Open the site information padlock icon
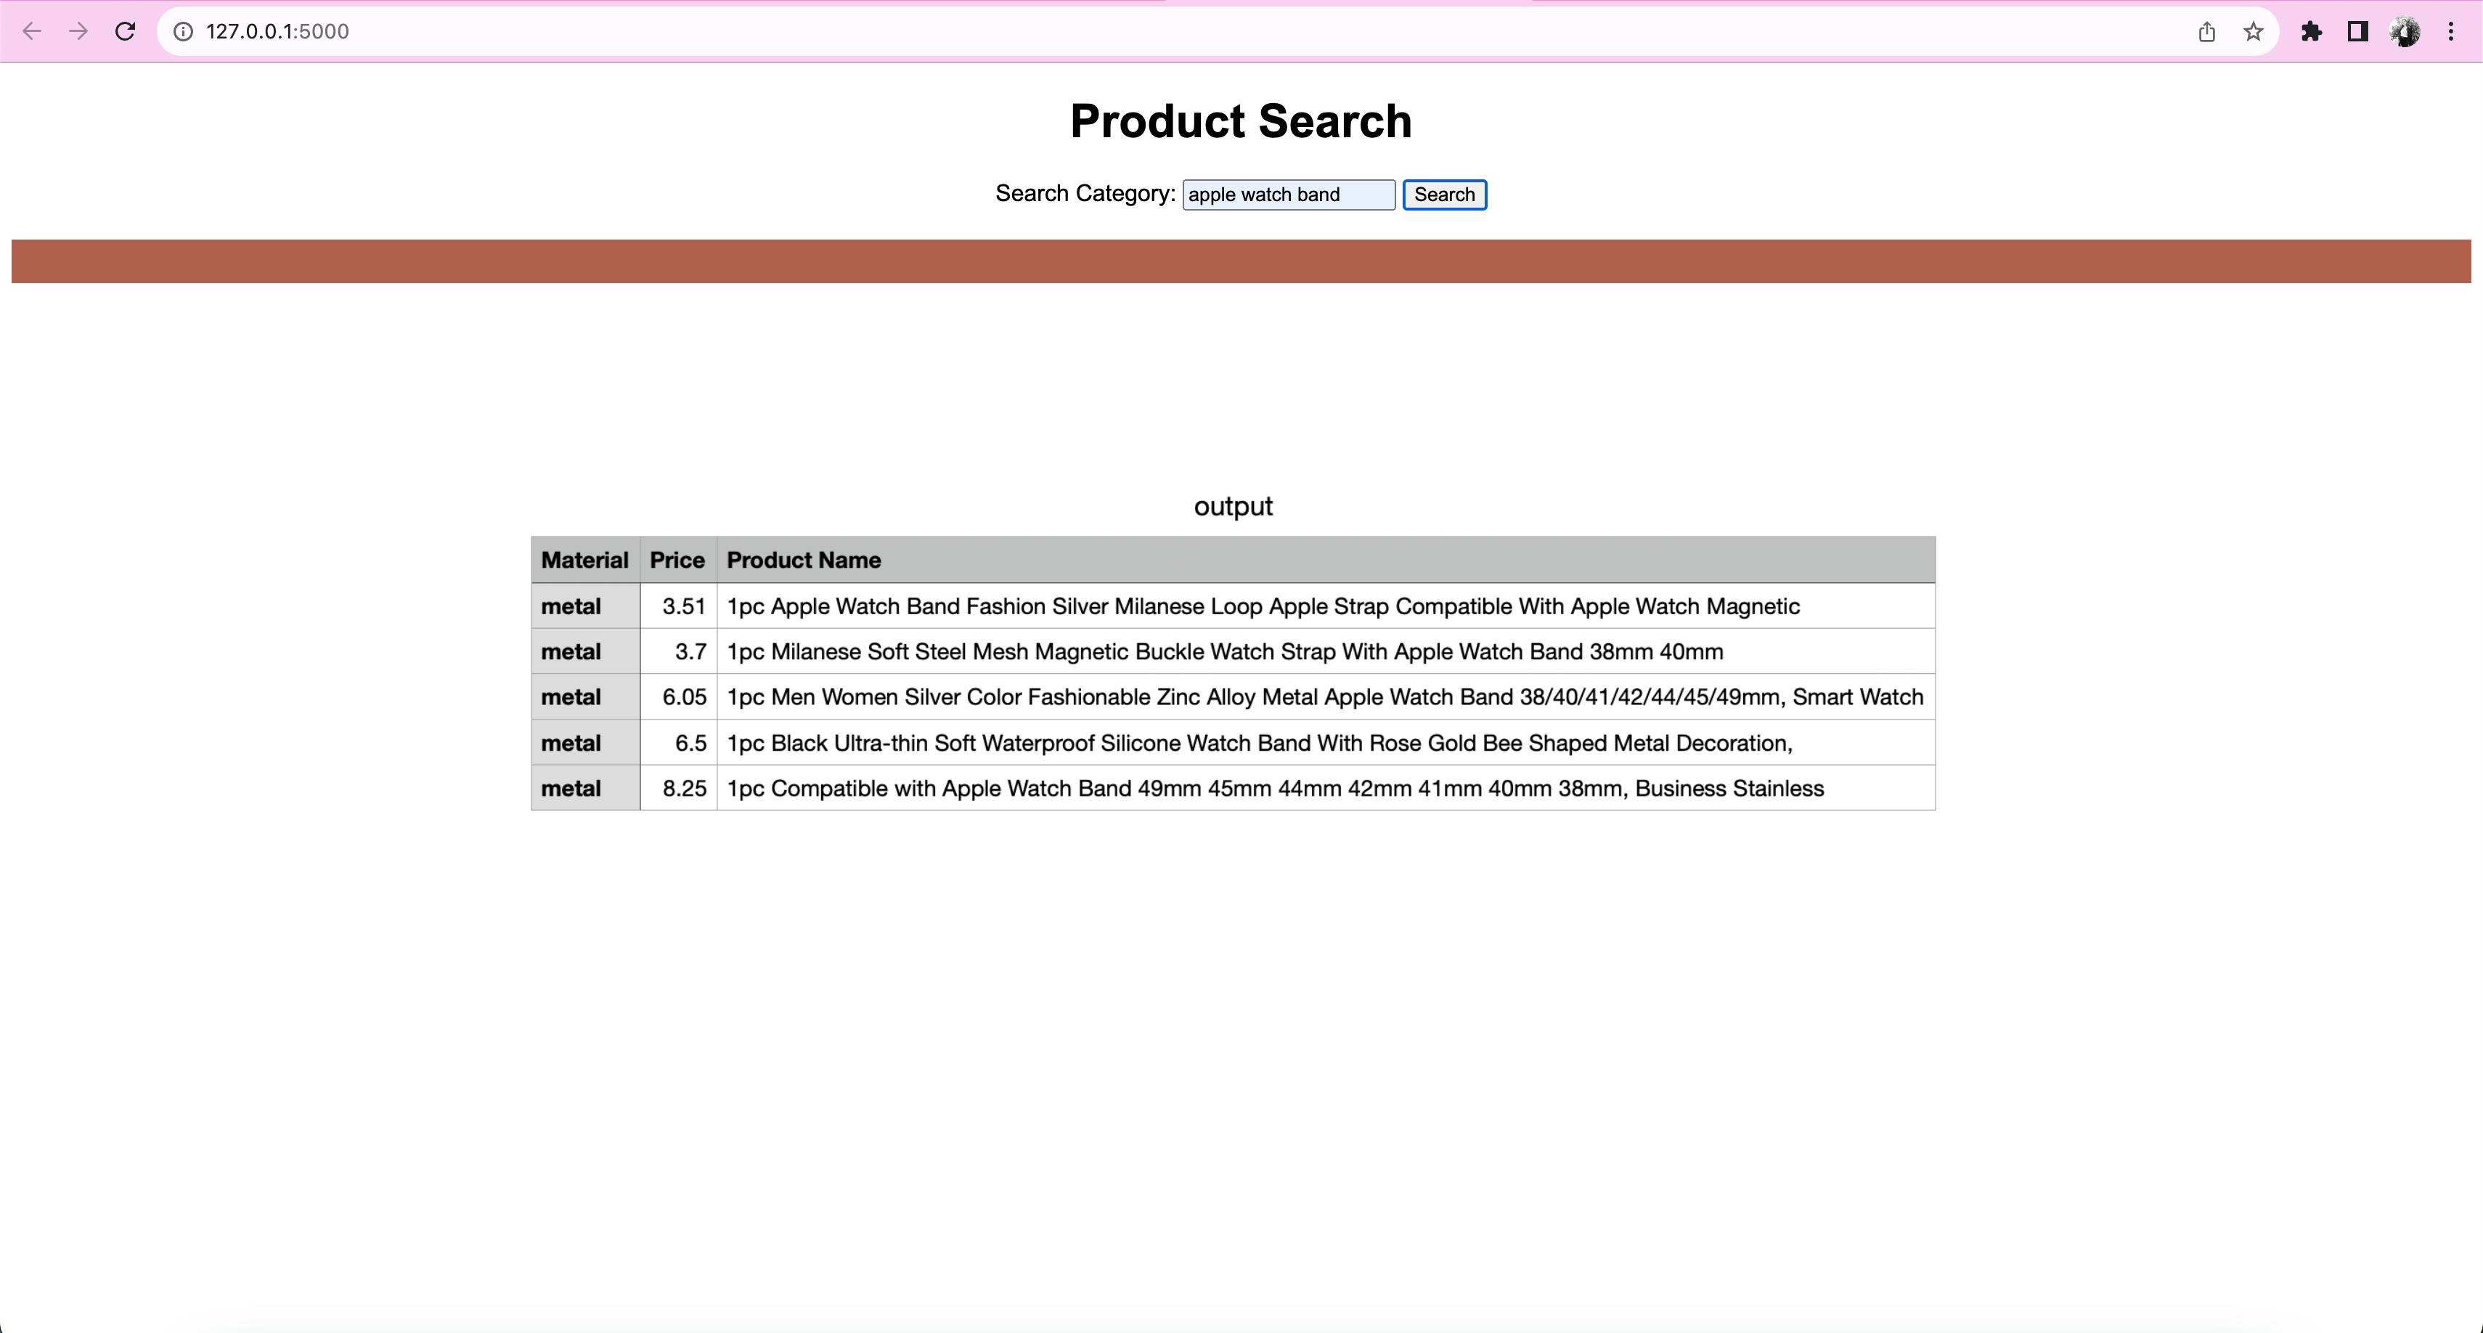 point(184,30)
